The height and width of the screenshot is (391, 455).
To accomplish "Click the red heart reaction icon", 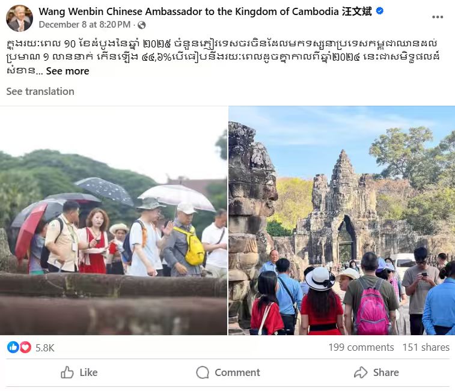I will point(25,347).
